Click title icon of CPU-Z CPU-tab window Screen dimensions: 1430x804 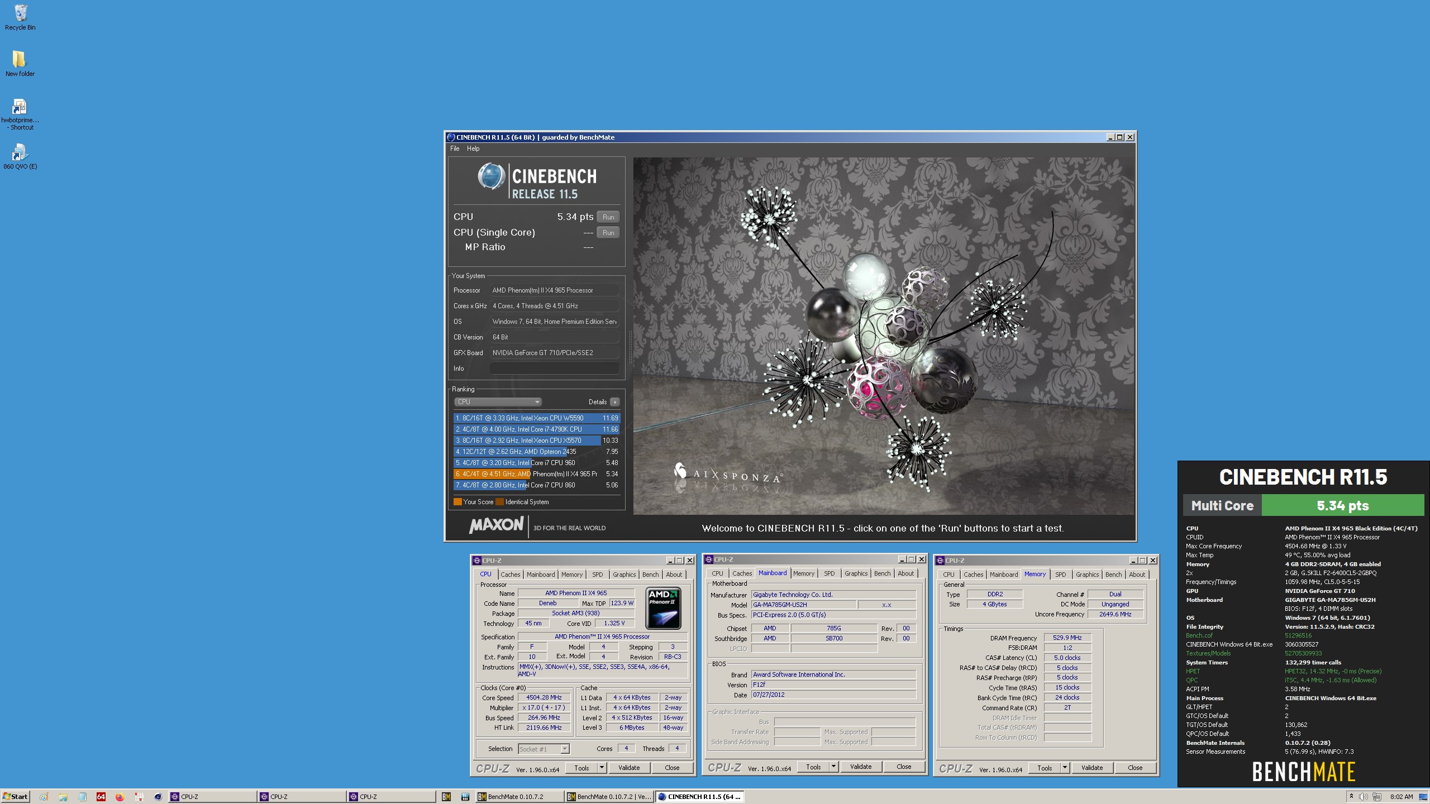coord(477,561)
